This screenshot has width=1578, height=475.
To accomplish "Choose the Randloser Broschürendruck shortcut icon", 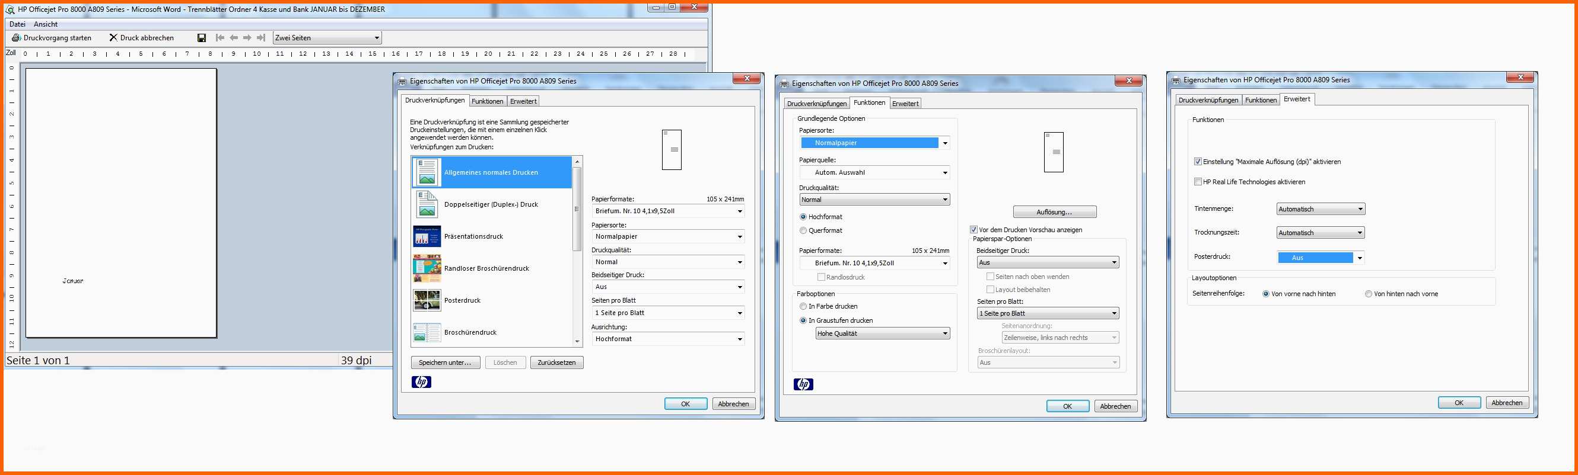I will coord(427,268).
